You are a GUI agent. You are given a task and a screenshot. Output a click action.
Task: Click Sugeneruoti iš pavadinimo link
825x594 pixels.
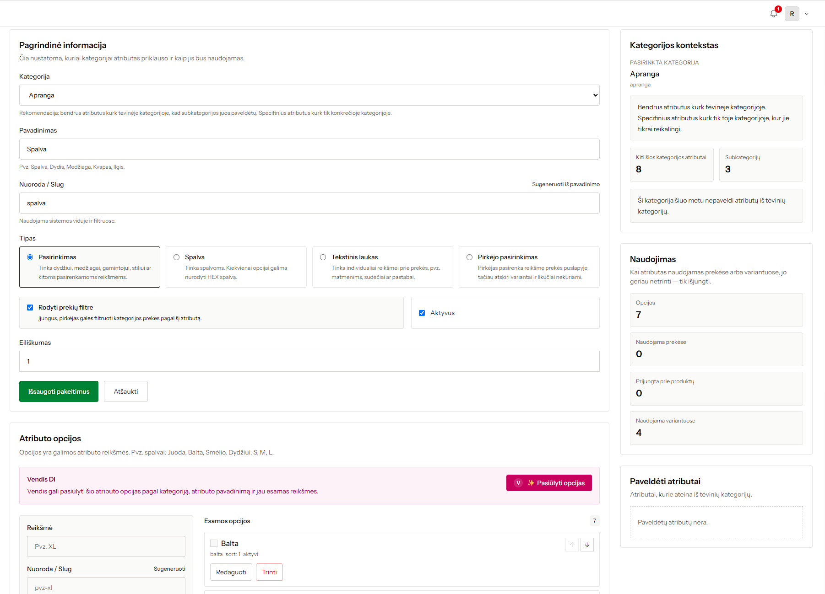[566, 184]
